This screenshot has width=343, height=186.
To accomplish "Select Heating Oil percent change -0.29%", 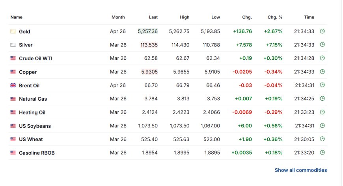I will pyautogui.click(x=273, y=112).
